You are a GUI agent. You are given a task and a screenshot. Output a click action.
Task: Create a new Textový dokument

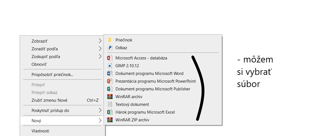(163, 104)
